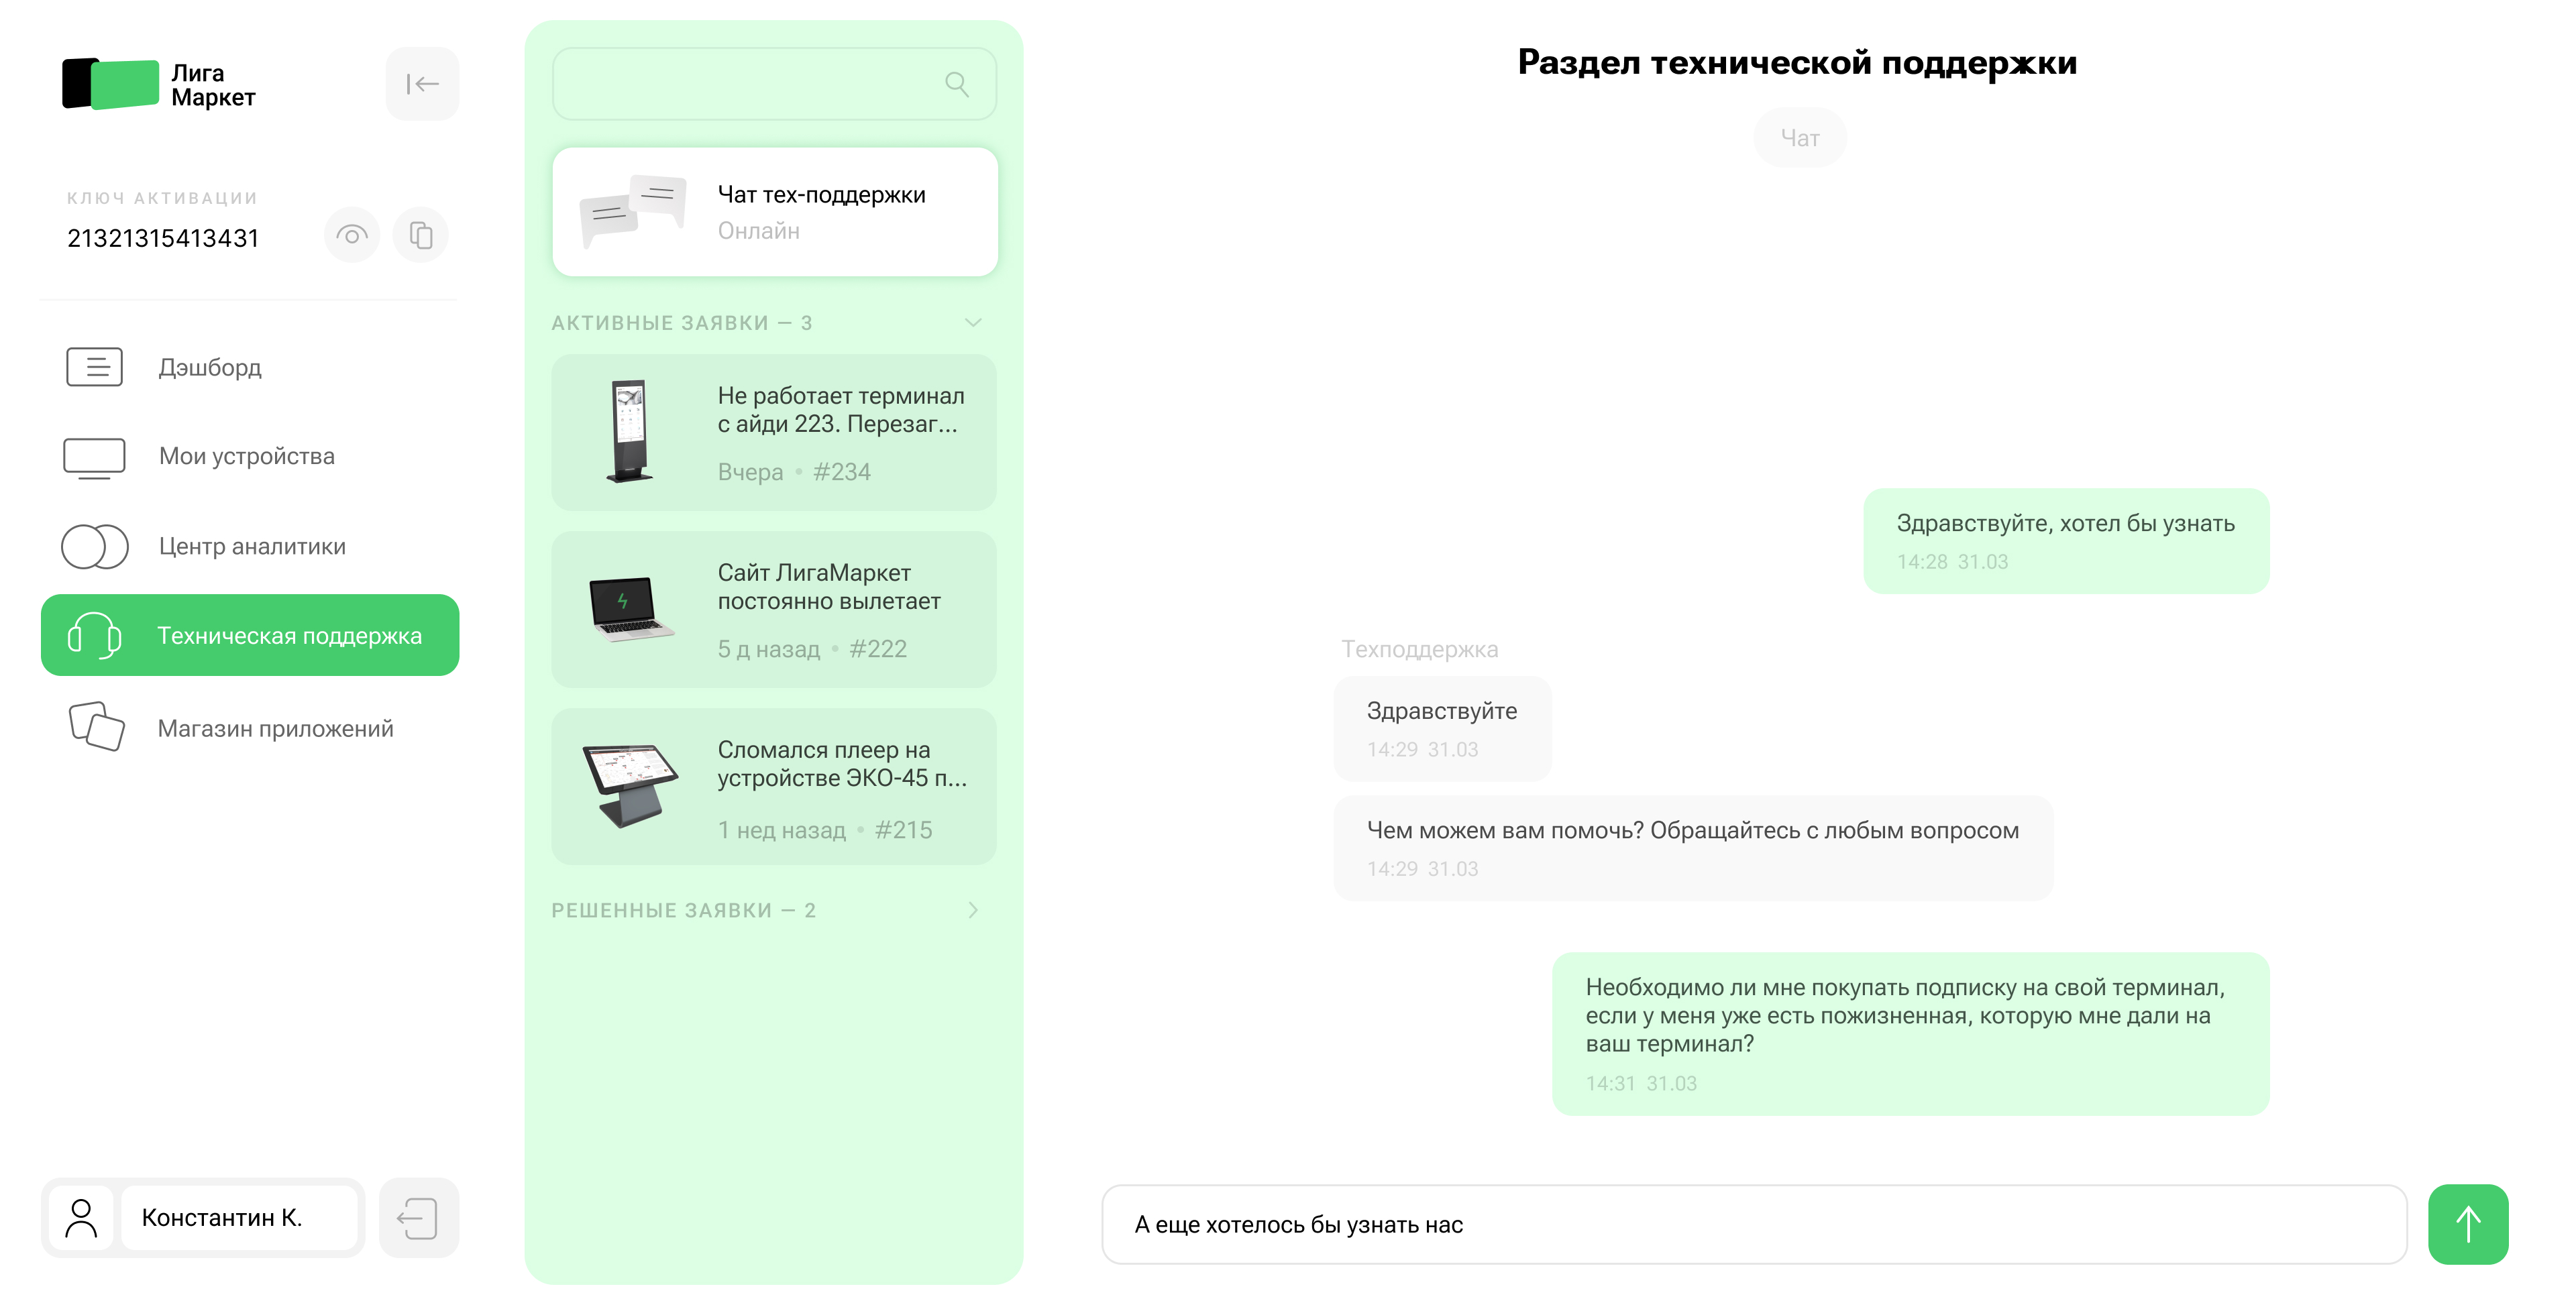Image resolution: width=2576 pixels, height=1305 pixels.
Task: Click the search magnifier icon
Action: click(x=957, y=84)
